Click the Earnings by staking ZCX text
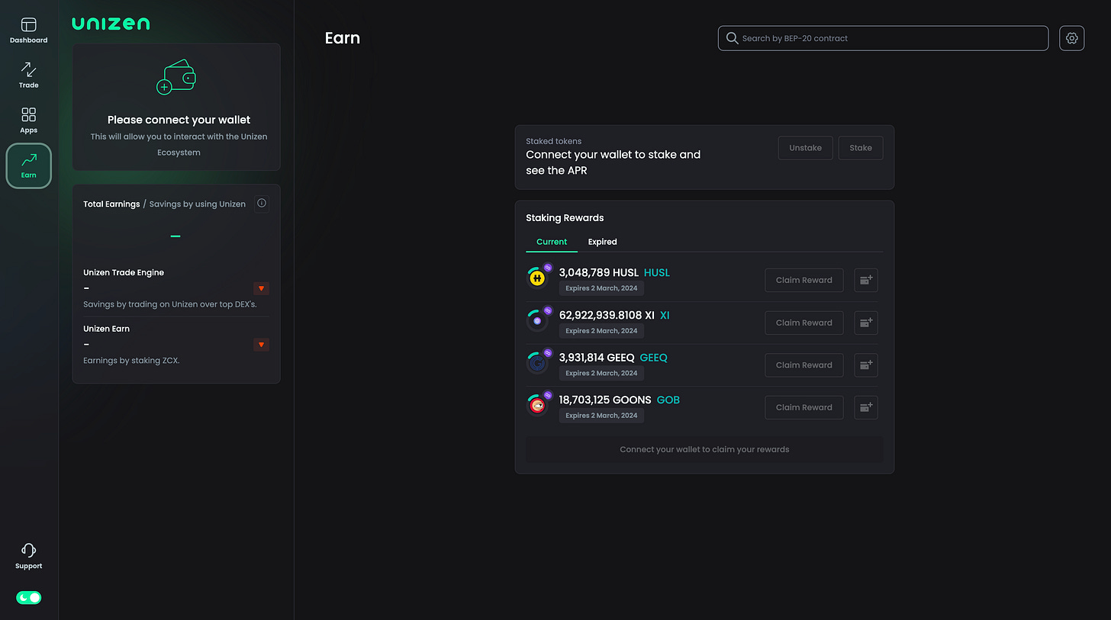This screenshot has height=620, width=1111. (131, 360)
